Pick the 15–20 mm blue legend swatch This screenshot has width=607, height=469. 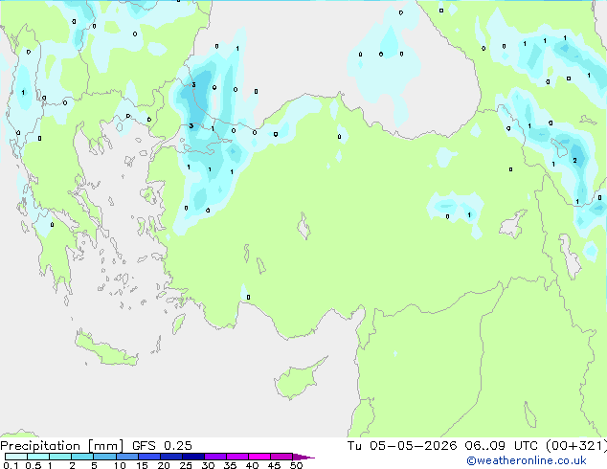coord(149,457)
